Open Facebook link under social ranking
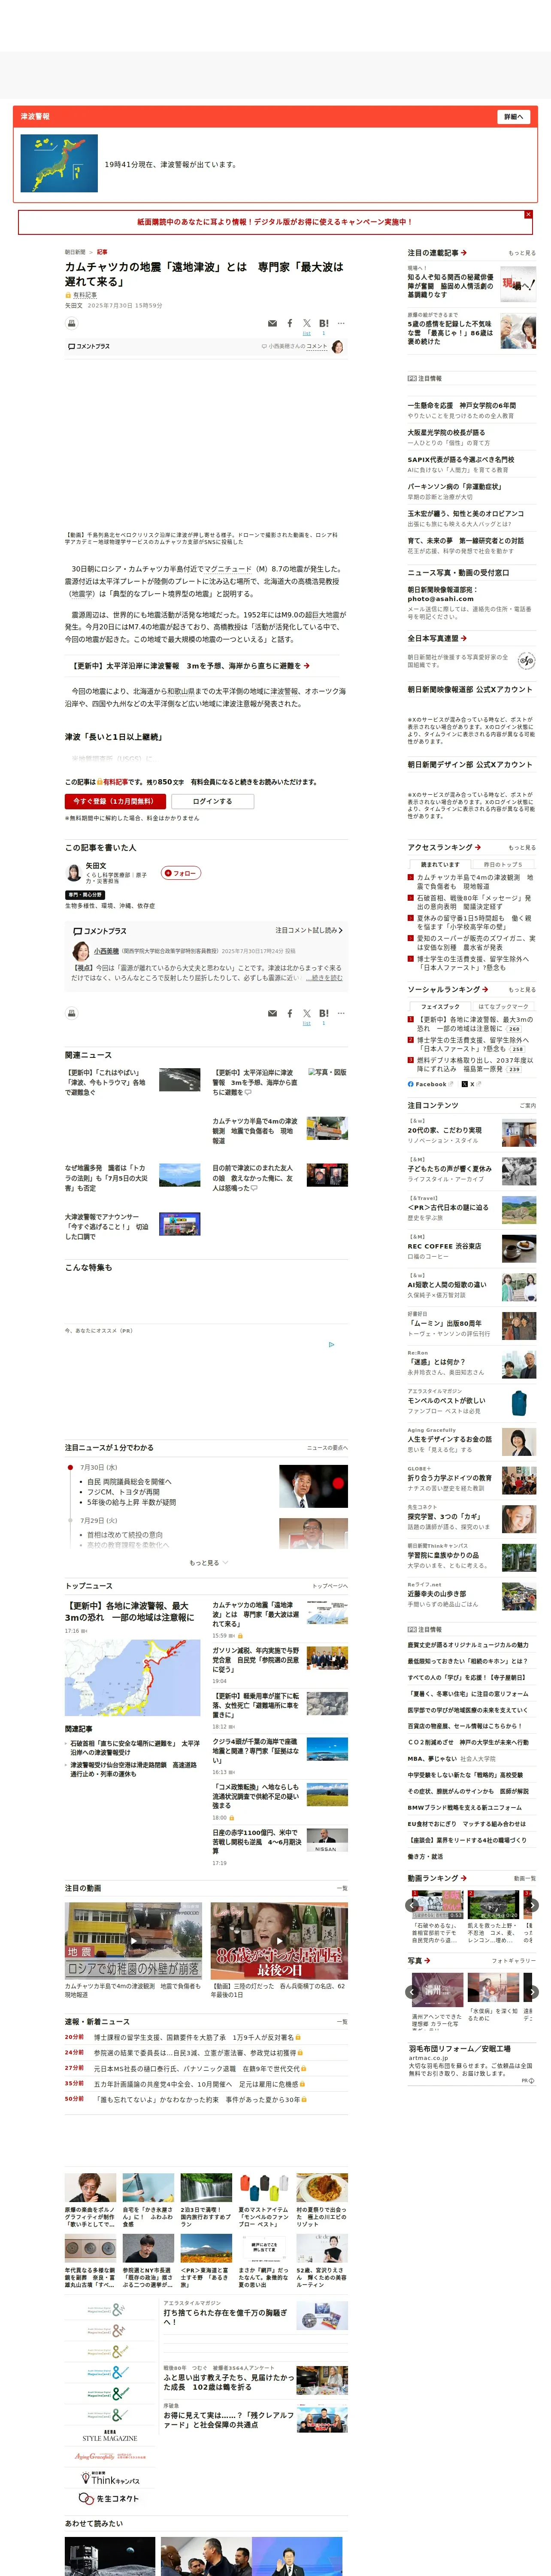 pyautogui.click(x=431, y=1084)
